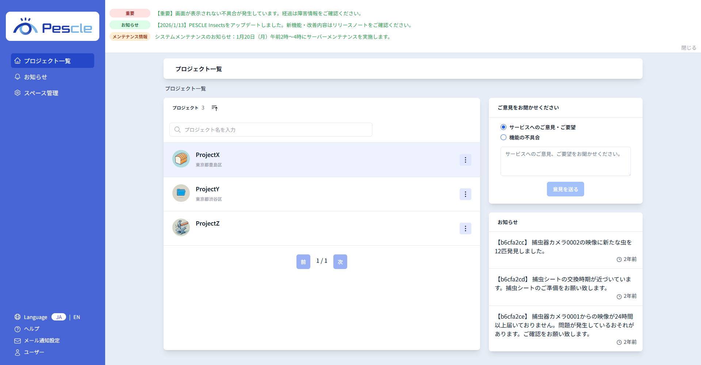Screen dimensions: 701x365
Task: Switch language to JA
Action: 59,317
